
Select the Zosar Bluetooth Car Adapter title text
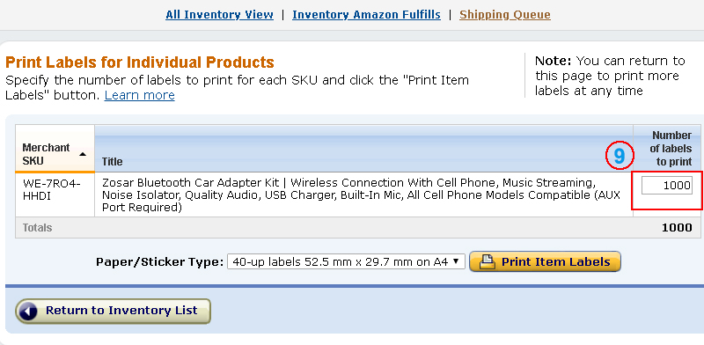362,195
